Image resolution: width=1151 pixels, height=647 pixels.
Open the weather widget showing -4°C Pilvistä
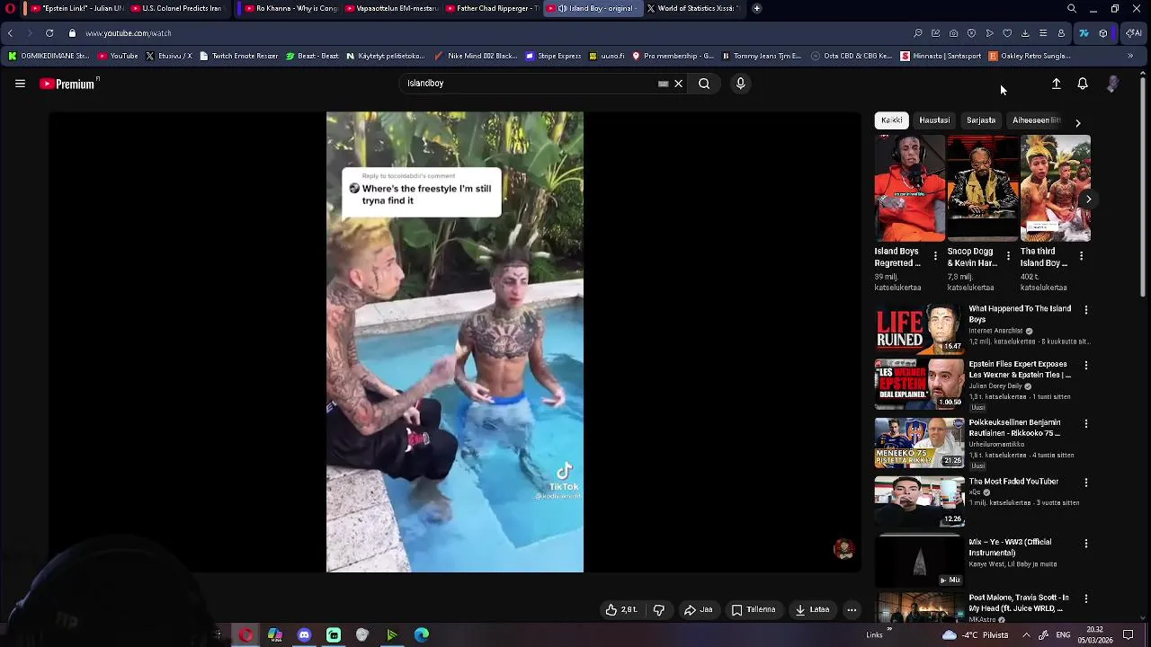click(x=976, y=634)
